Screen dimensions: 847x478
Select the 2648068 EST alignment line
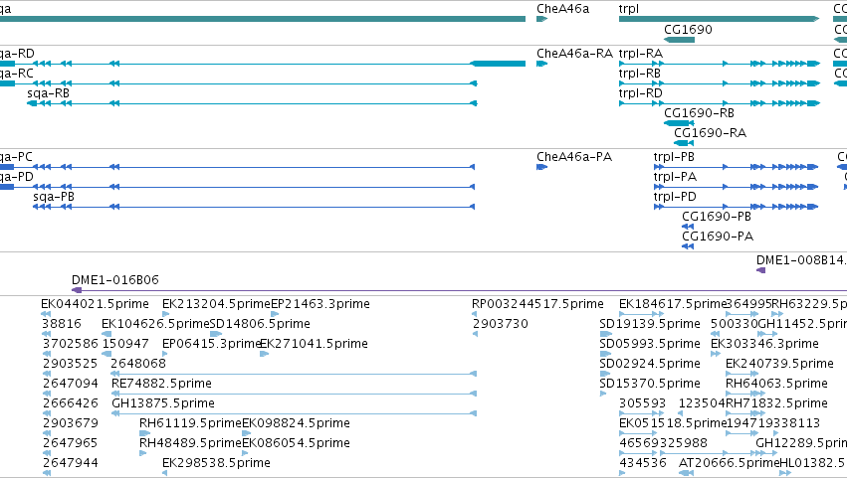(294, 374)
